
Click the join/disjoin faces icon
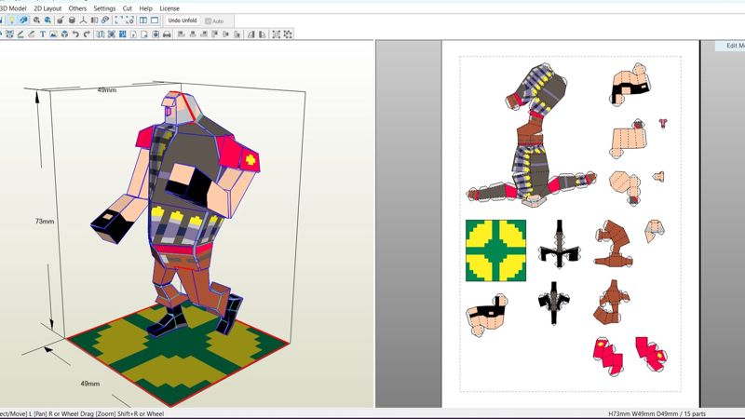(9, 34)
